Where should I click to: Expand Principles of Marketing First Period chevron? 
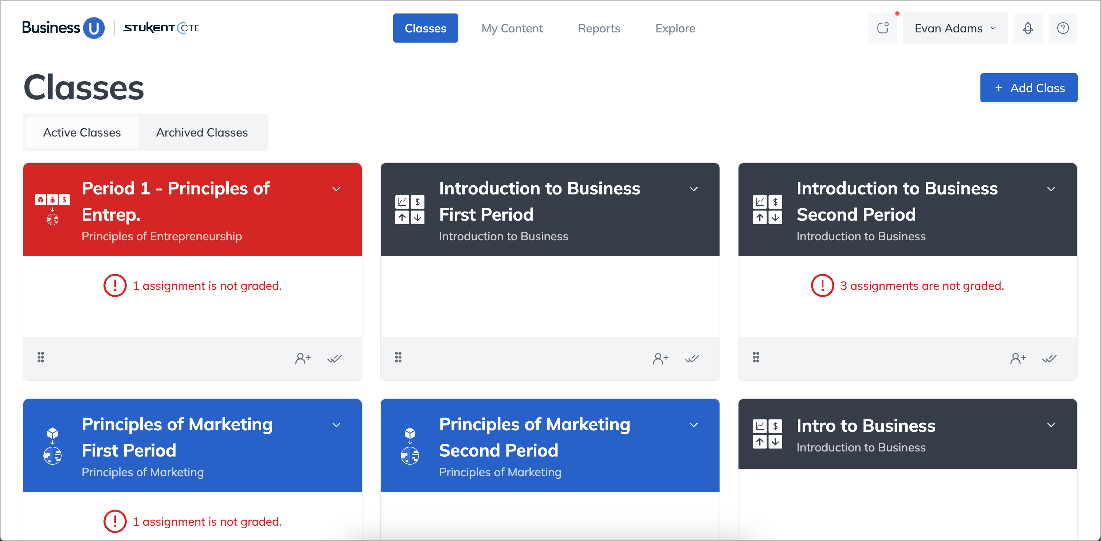tap(336, 425)
